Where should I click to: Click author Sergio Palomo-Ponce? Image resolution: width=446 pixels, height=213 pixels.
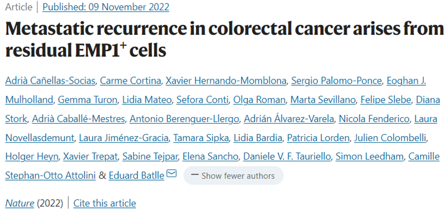click(x=337, y=81)
